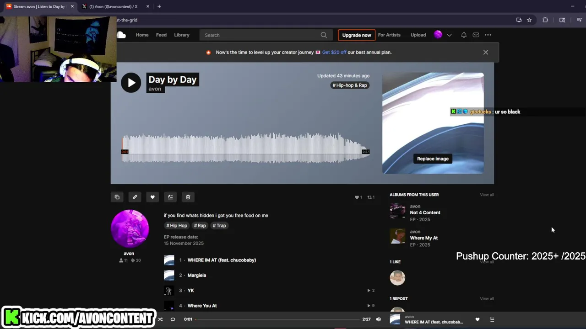Open For Artists page
586x329 pixels.
click(x=389, y=35)
